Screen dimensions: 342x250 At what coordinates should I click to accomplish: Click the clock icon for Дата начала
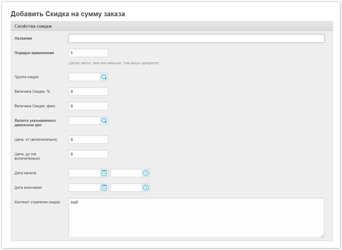(x=146, y=173)
